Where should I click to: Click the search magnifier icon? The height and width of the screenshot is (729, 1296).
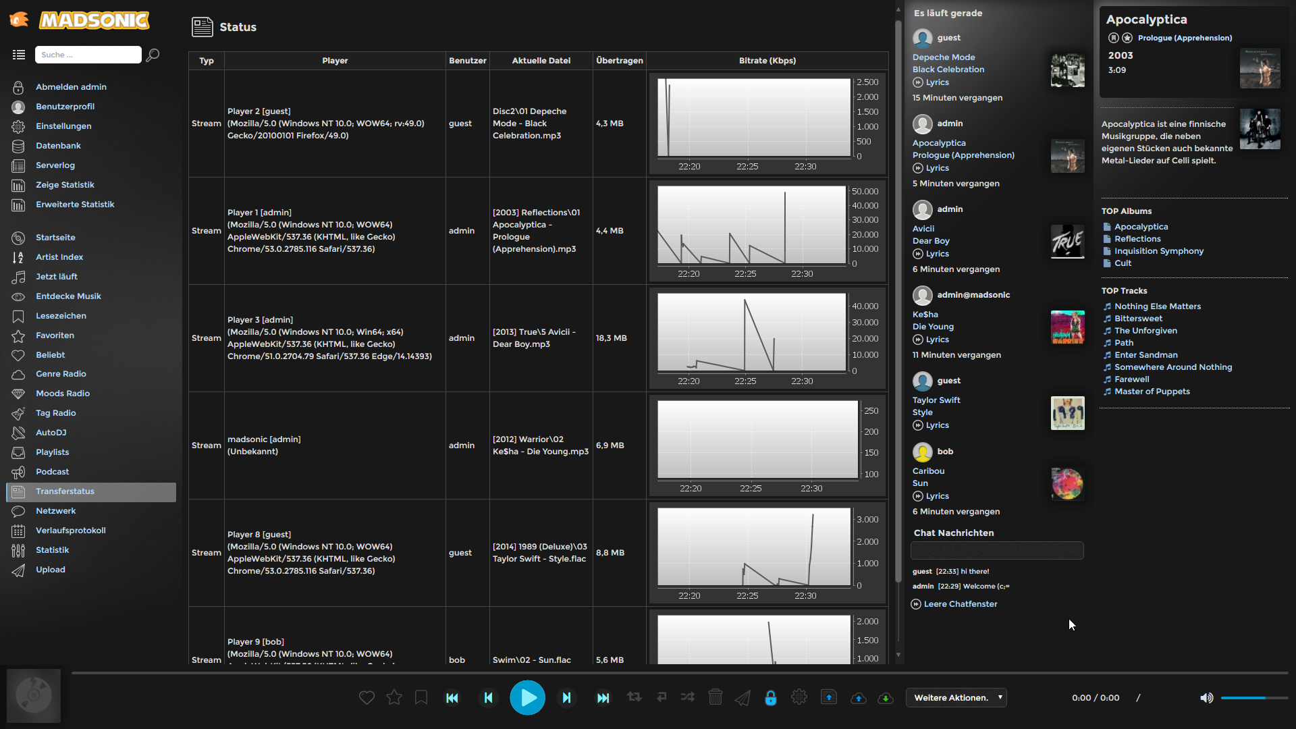click(153, 55)
